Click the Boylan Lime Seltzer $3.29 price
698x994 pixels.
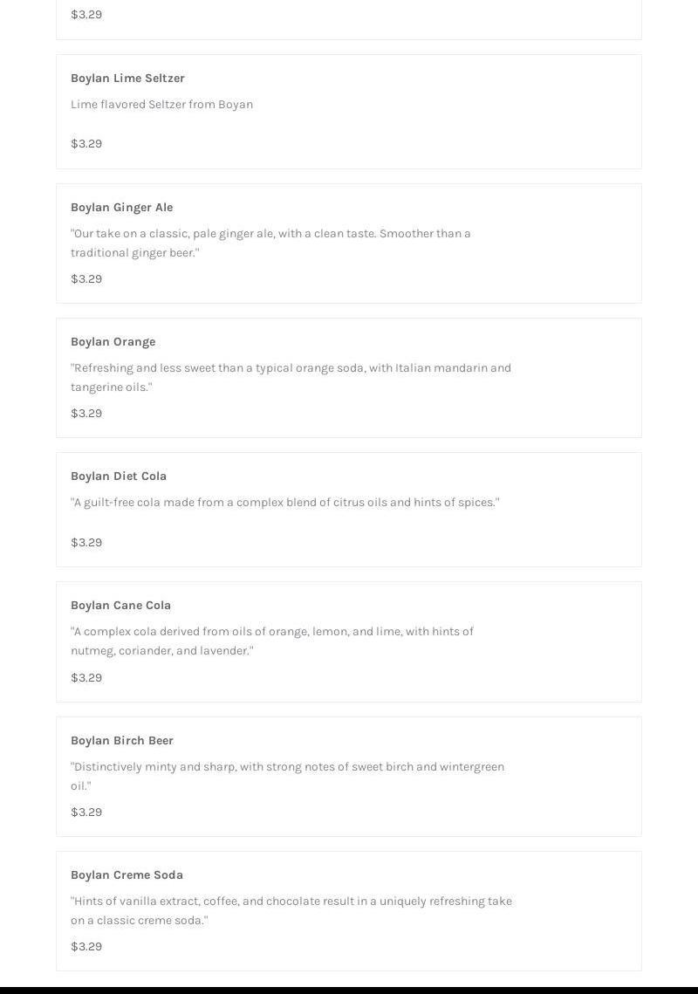86,144
